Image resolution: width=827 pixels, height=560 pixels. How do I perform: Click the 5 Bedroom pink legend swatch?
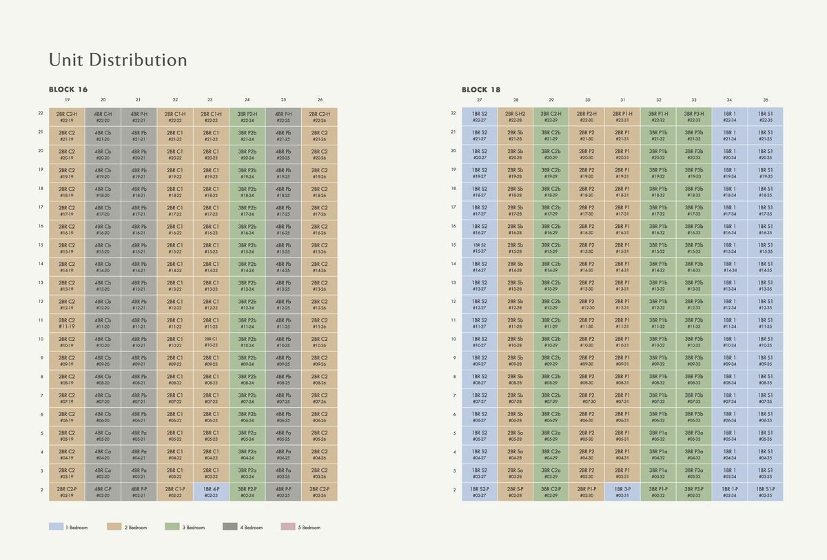point(288,527)
